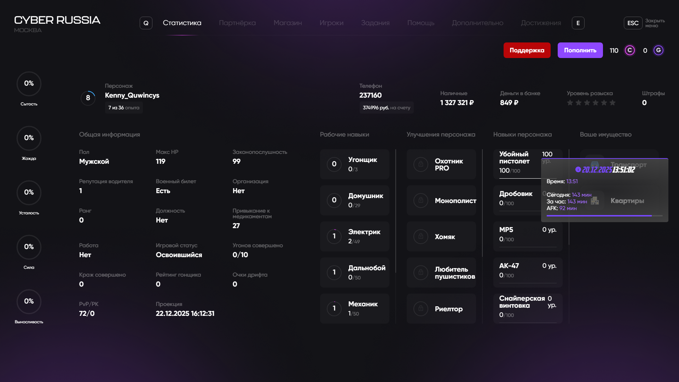Click the wanted level stars
679x382 pixels.
click(591, 103)
